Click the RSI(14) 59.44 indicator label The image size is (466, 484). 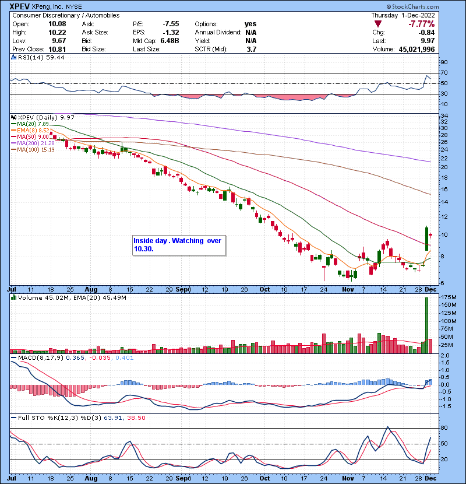pyautogui.click(x=41, y=57)
